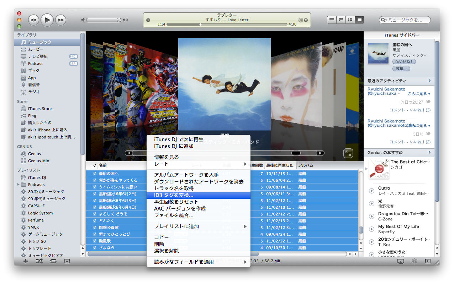Preview My Best Of My Life
The width and height of the screenshot is (454, 284).
coord(371,229)
